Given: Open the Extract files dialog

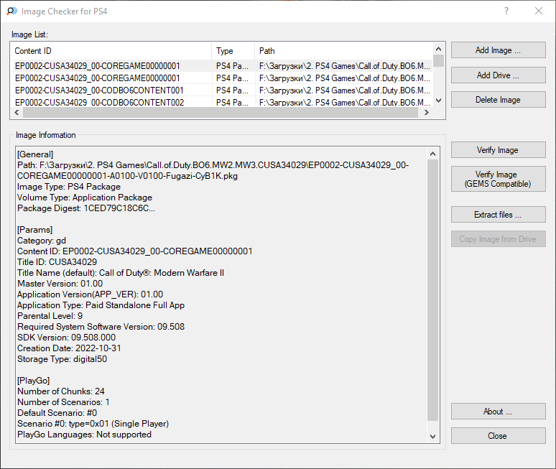Looking at the screenshot, I should point(499,215).
